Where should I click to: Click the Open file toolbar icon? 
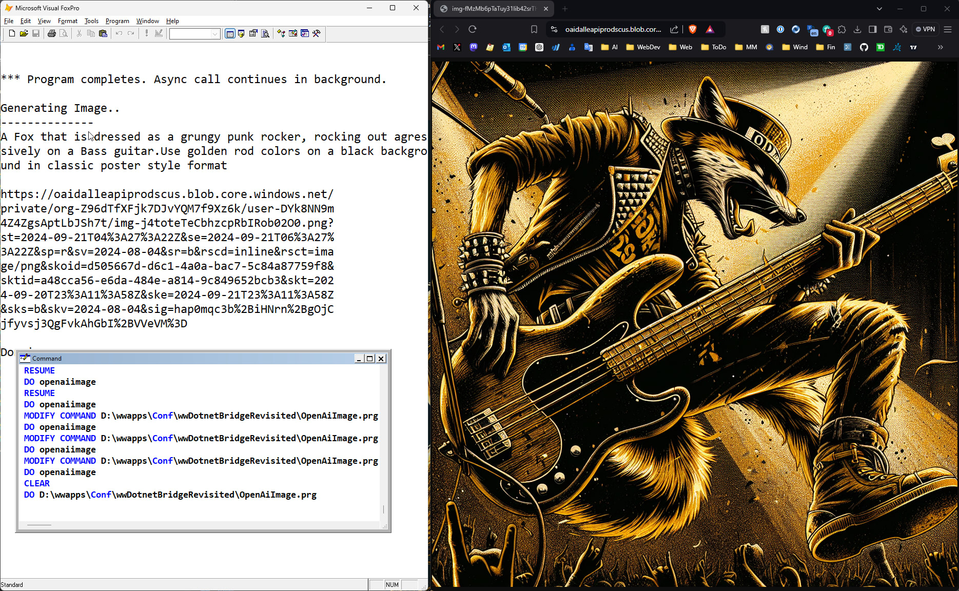(24, 34)
